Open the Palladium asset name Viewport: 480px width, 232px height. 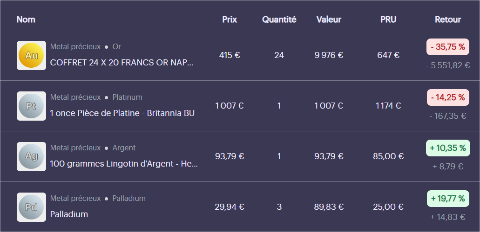click(69, 214)
